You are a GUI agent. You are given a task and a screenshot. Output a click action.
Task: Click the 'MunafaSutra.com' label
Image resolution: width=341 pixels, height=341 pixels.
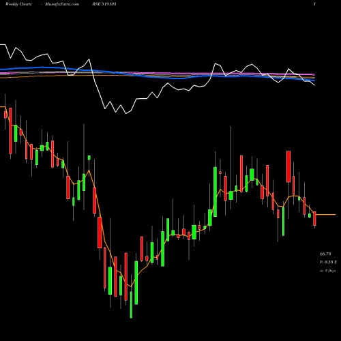coord(62,4)
